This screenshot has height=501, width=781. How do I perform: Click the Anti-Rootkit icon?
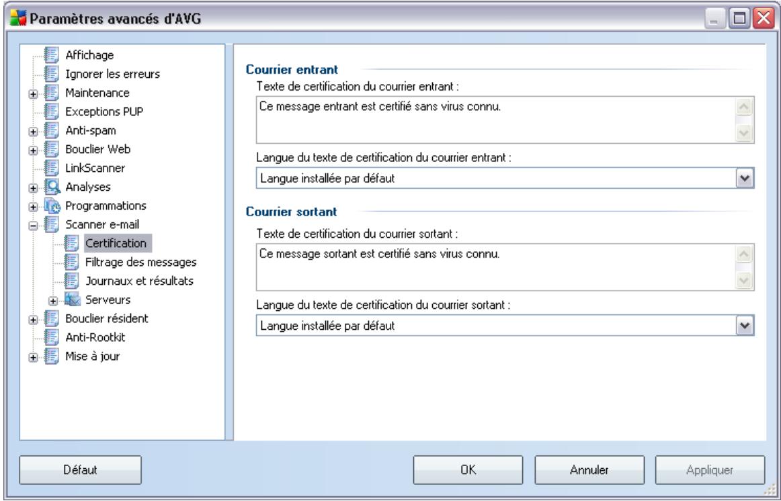pyautogui.click(x=52, y=338)
